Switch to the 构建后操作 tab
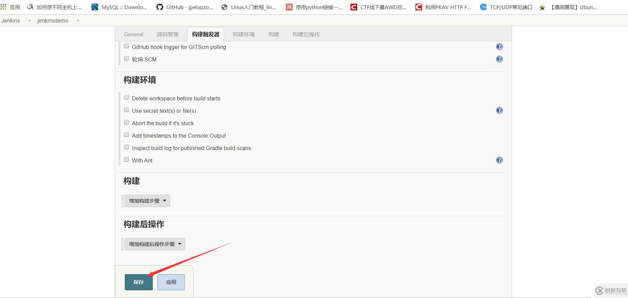The image size is (628, 298). 306,34
